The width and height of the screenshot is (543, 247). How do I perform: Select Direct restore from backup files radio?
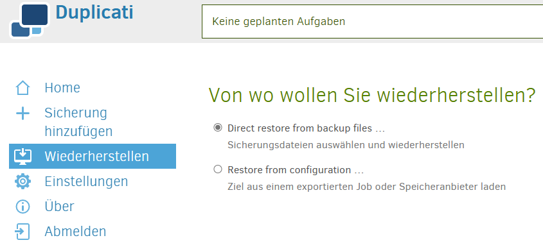[217, 128]
